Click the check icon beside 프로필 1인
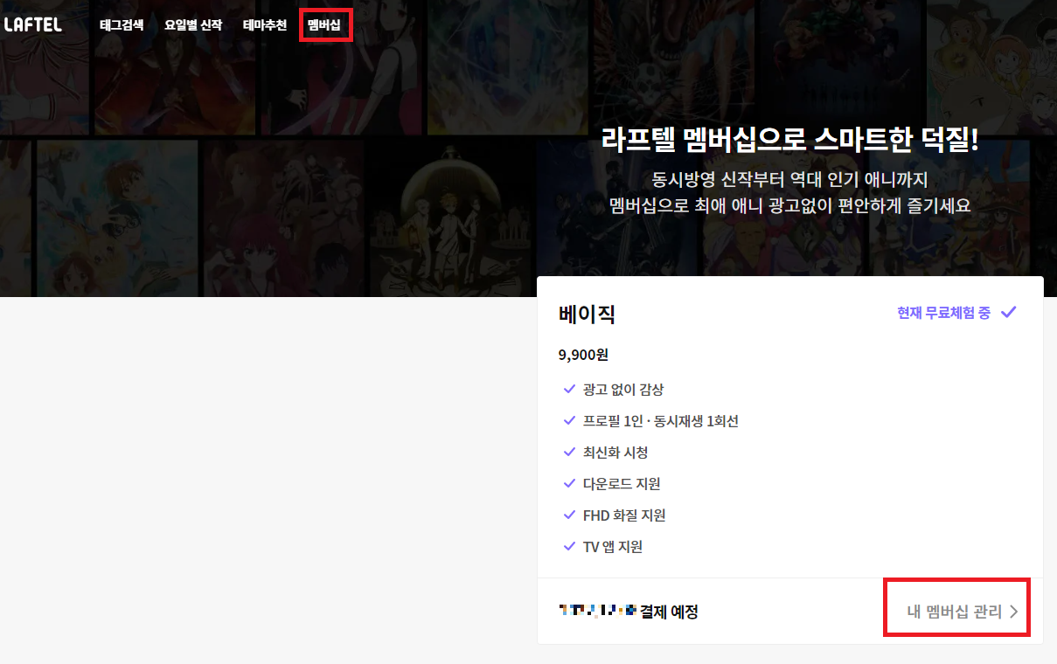Image resolution: width=1057 pixels, height=664 pixels. (x=569, y=421)
